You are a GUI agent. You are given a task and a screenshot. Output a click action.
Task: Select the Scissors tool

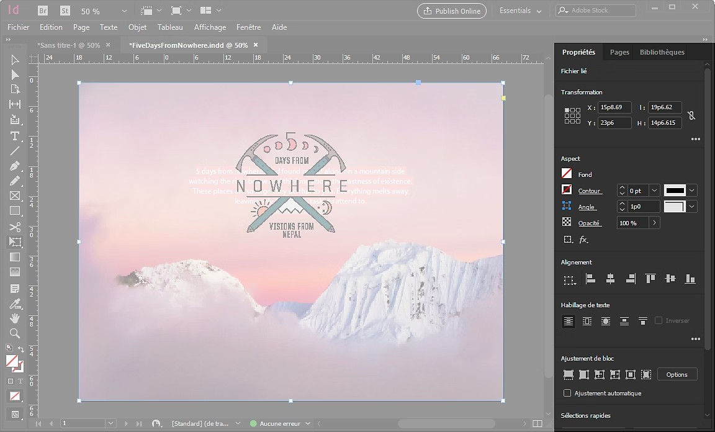click(x=15, y=227)
